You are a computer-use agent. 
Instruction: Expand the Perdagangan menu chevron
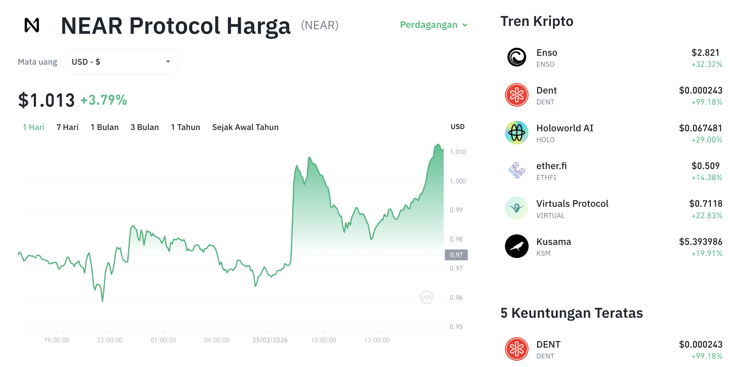click(x=465, y=25)
